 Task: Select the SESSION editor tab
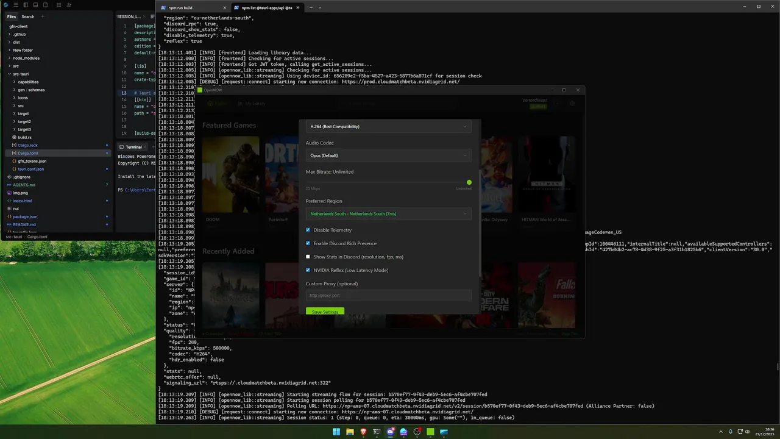(129, 16)
